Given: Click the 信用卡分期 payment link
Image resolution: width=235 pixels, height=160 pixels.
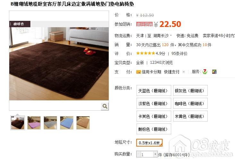Looking at the screenshot, I should [151, 72].
